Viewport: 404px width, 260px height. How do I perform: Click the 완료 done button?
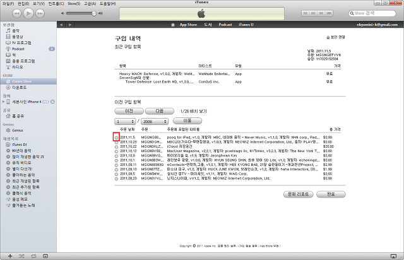coord(331,194)
